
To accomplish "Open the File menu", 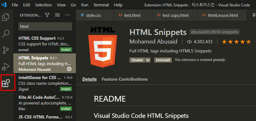I will [15, 5].
